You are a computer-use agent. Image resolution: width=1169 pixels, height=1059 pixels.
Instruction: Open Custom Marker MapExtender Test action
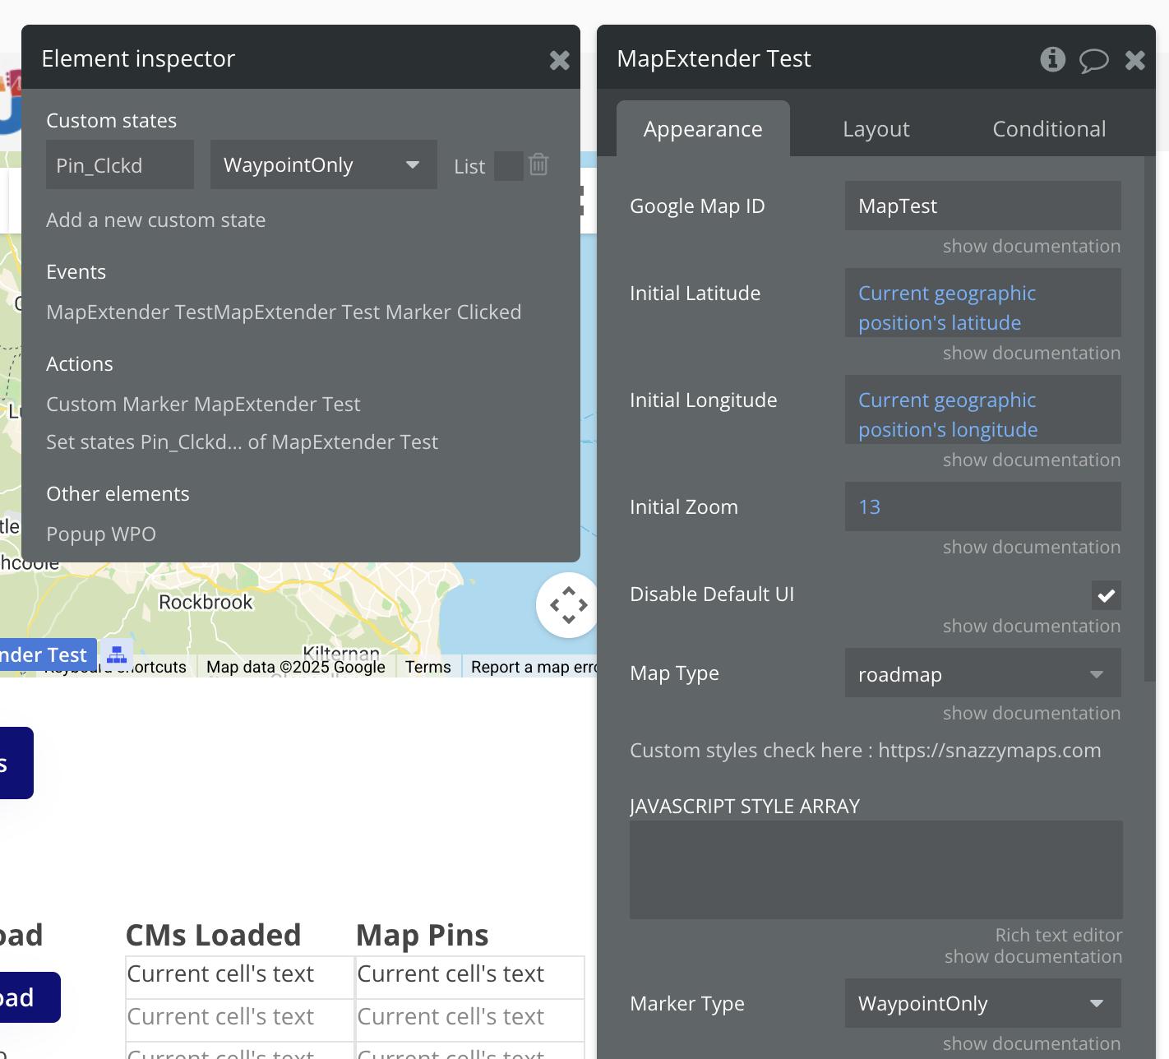(203, 405)
